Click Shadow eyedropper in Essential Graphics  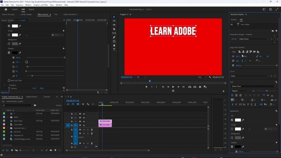[243, 147]
